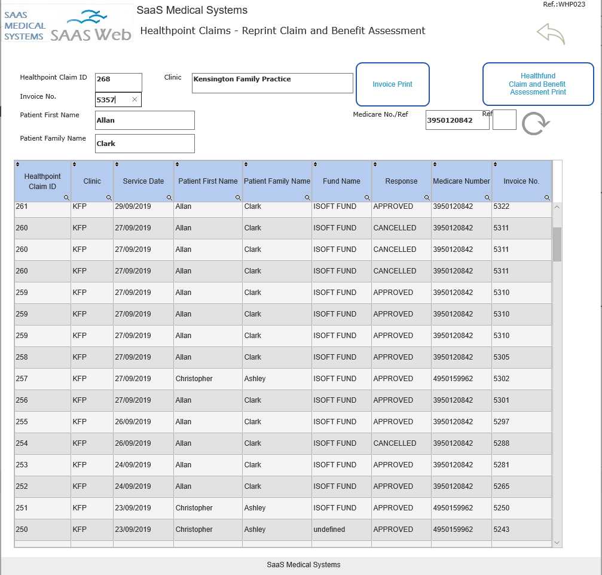Select the empty Ref input box
Screen dimensions: 602x575
point(504,120)
